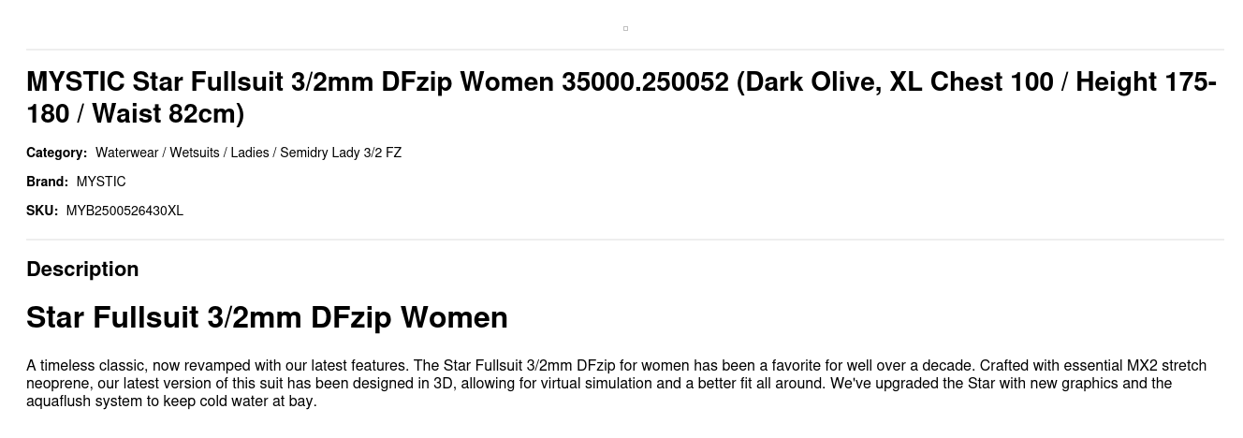Click the MYSTIC Star Fullsuit product title
Viewport: 1243px width, 438px height.
(374, 82)
